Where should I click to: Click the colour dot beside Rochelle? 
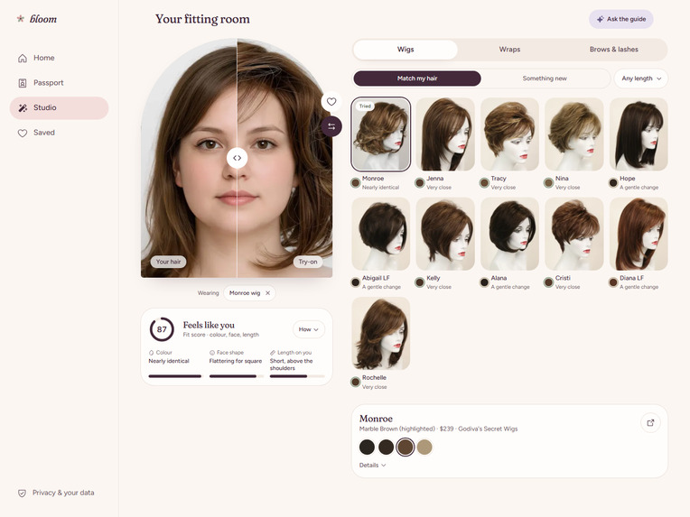pyautogui.click(x=355, y=382)
